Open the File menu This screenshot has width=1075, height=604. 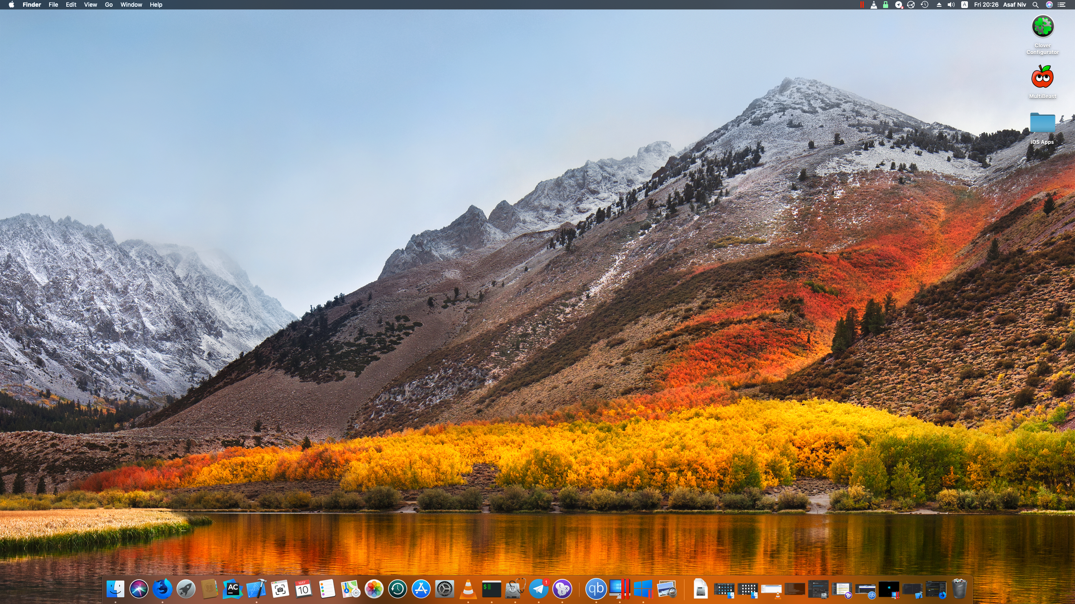(53, 5)
